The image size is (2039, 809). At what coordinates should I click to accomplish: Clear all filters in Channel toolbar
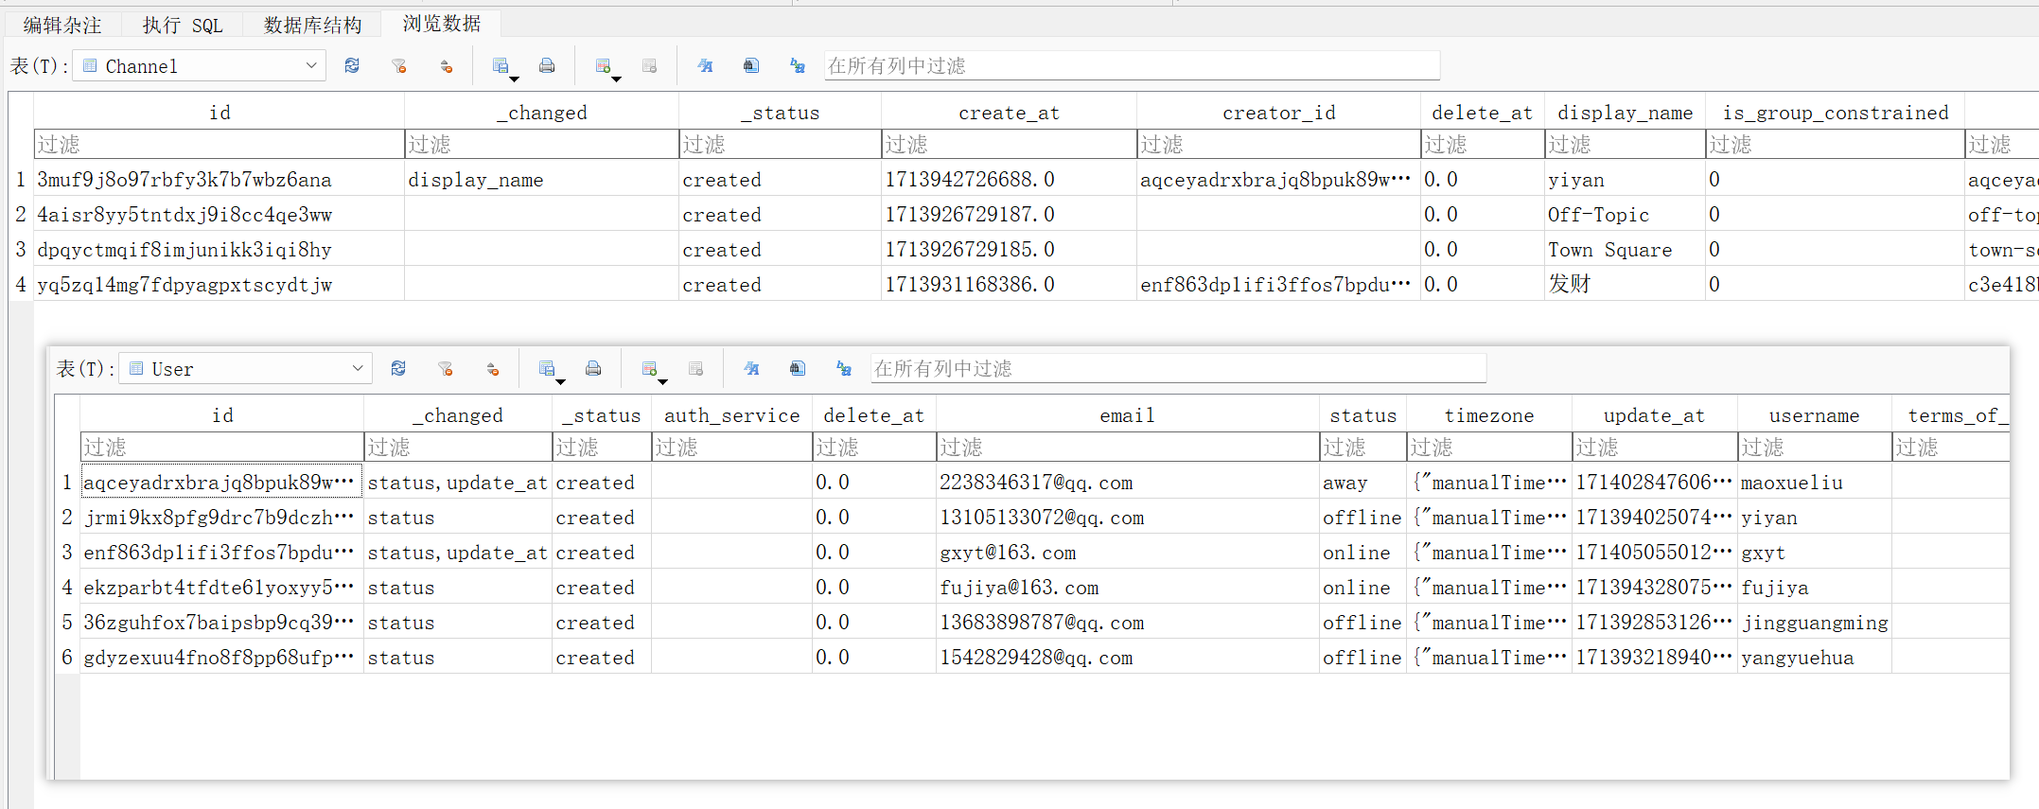[399, 65]
